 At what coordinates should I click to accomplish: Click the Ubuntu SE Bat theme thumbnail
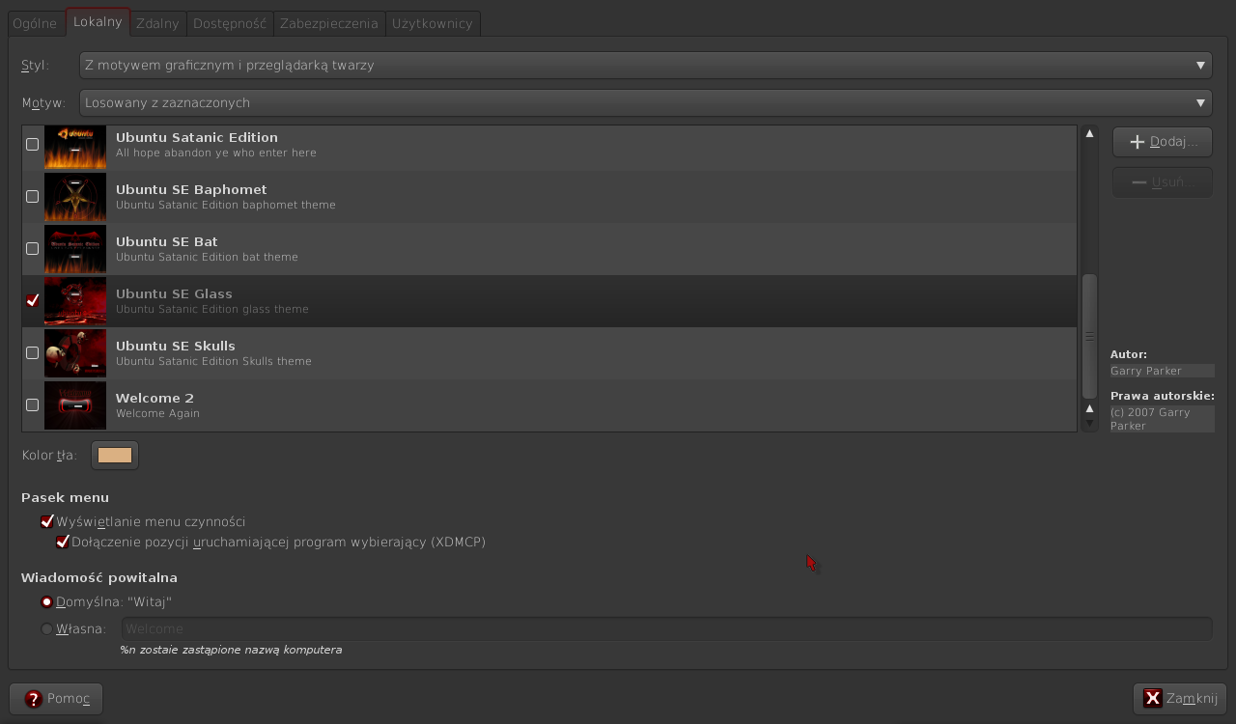(75, 249)
